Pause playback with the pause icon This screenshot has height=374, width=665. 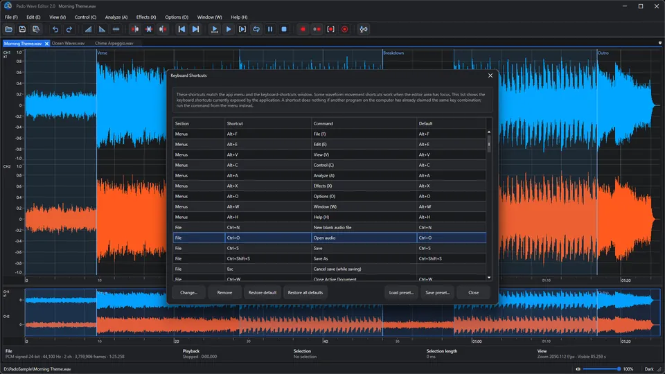270,29
